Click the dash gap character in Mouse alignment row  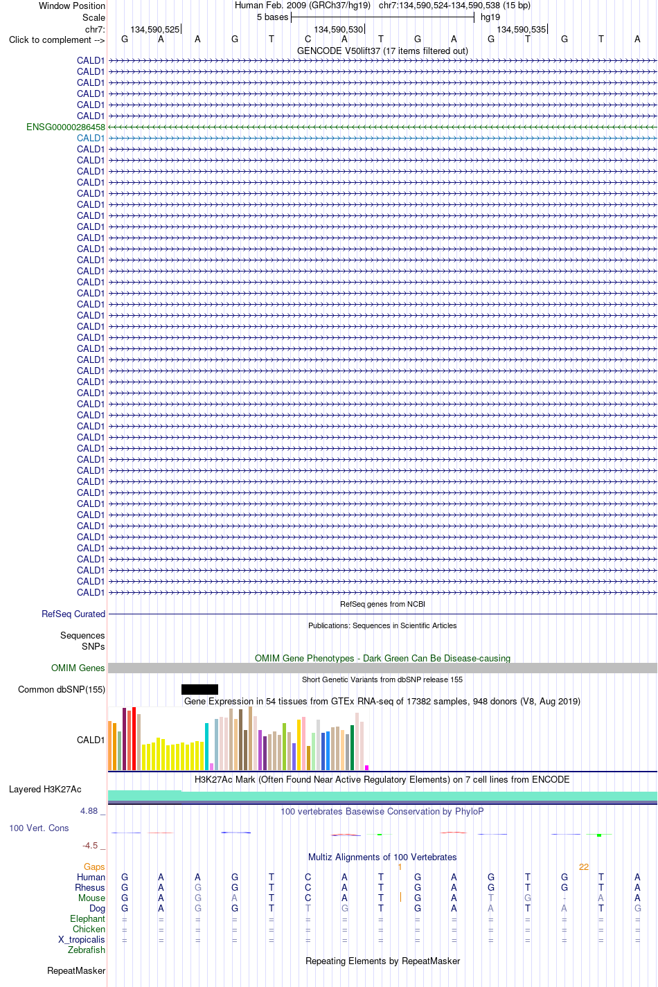(564, 898)
